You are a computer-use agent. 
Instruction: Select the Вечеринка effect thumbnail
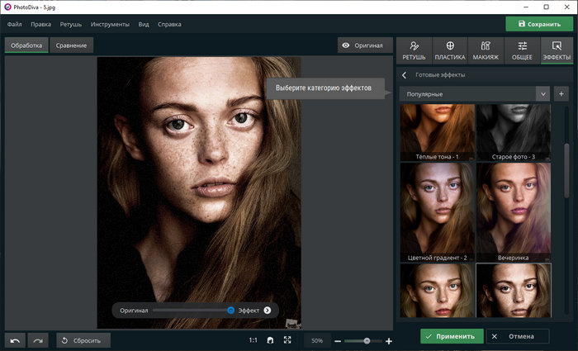pos(512,211)
